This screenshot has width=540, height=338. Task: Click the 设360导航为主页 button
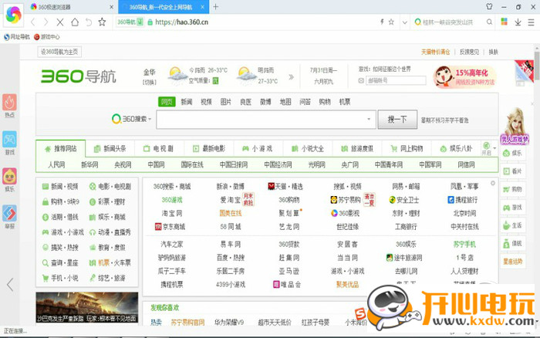point(59,52)
